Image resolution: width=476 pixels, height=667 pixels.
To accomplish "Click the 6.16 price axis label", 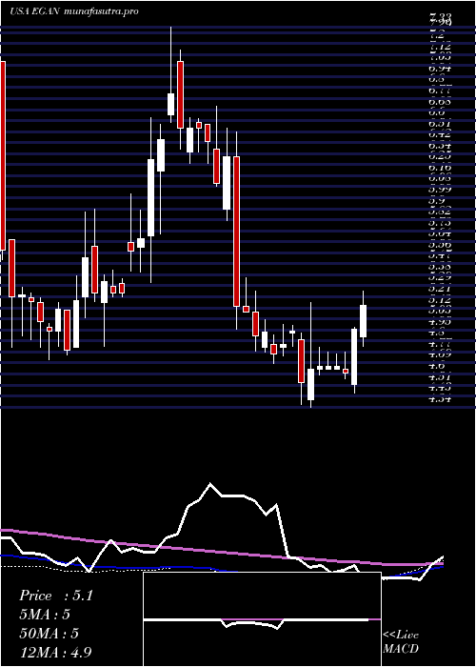I will 440,168.
